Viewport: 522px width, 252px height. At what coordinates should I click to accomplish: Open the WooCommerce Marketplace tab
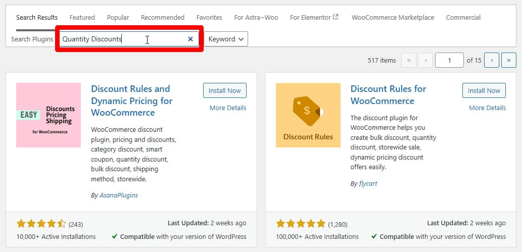tap(393, 17)
